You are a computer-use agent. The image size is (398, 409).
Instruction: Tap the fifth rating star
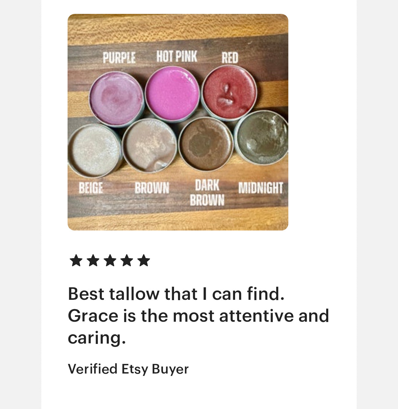coord(144,261)
